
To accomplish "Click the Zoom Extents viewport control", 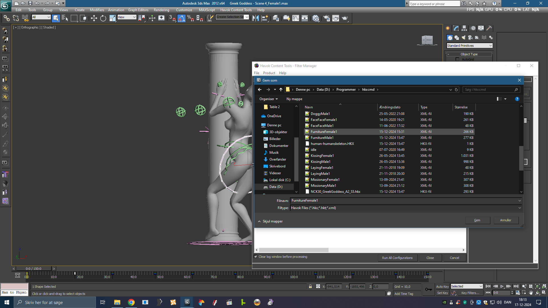I will (537, 286).
